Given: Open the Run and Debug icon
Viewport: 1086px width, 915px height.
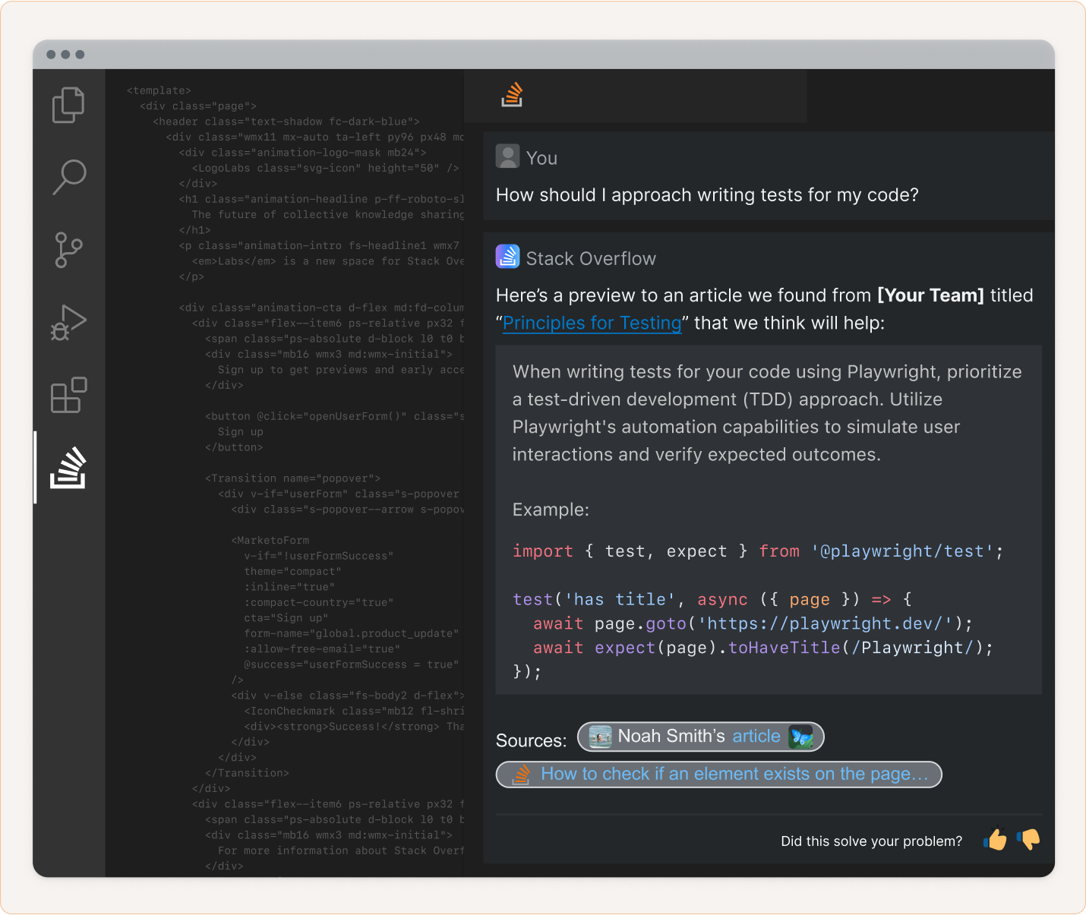Looking at the screenshot, I should click(68, 323).
